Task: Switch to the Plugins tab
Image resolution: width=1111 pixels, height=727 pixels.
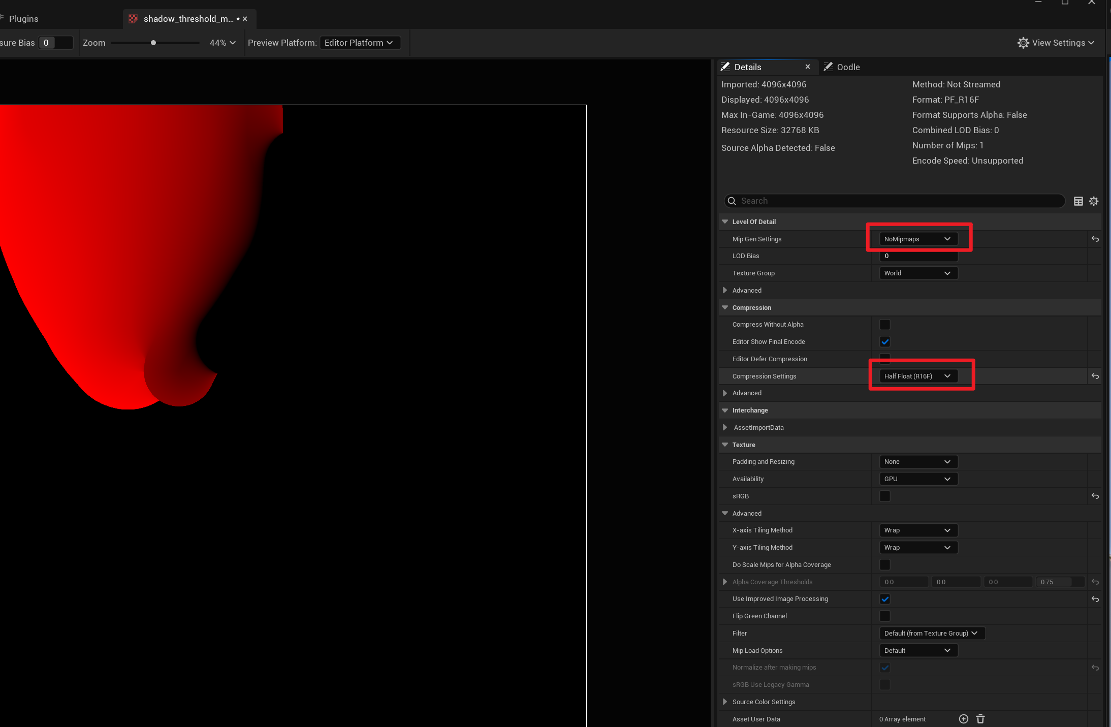Action: click(x=23, y=19)
